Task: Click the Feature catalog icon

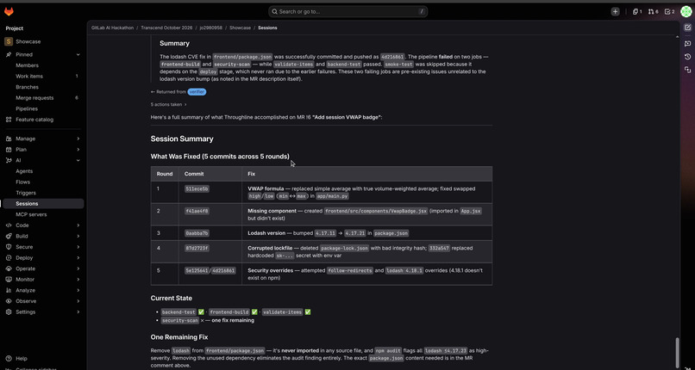Action: pyautogui.click(x=8, y=120)
